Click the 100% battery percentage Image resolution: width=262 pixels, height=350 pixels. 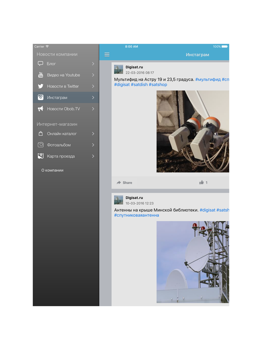pyautogui.click(x=217, y=46)
